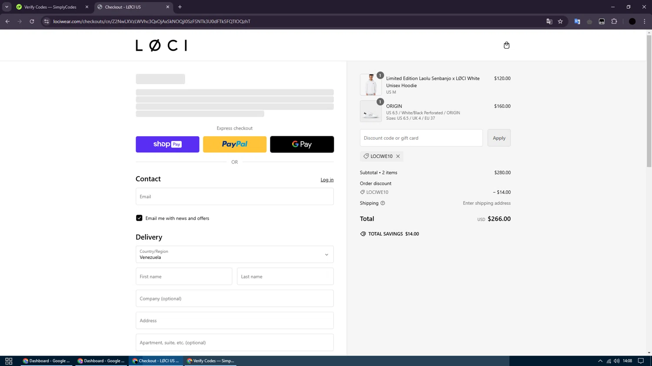Click the First name field
652x366 pixels.
point(184,276)
